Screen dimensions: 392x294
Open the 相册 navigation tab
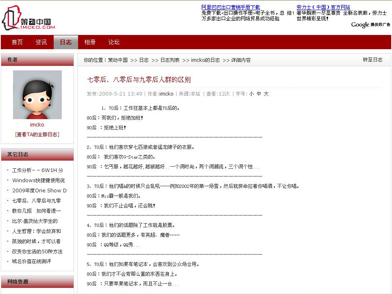(x=90, y=42)
